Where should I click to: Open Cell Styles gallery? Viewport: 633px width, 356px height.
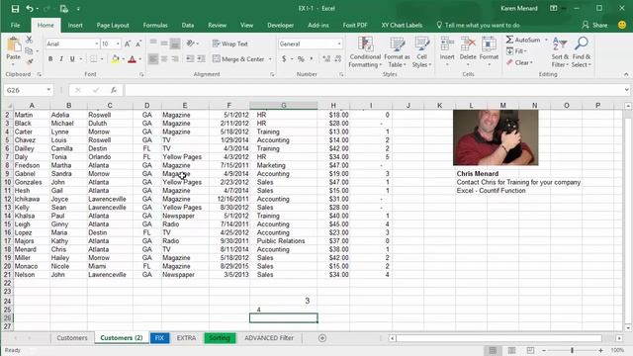pos(422,52)
